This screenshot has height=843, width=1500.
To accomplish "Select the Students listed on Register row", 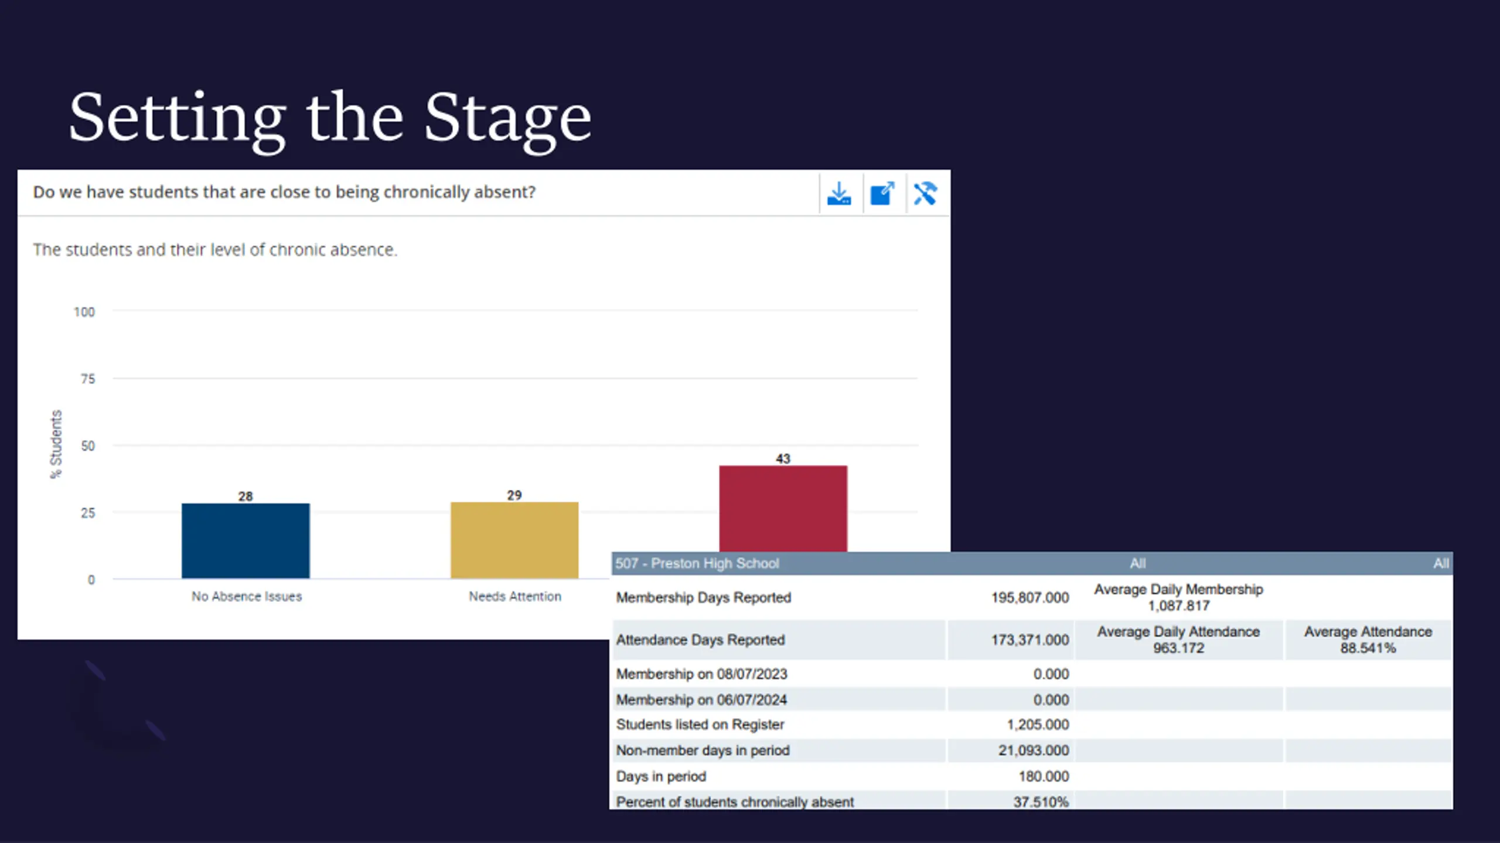I will [843, 725].
